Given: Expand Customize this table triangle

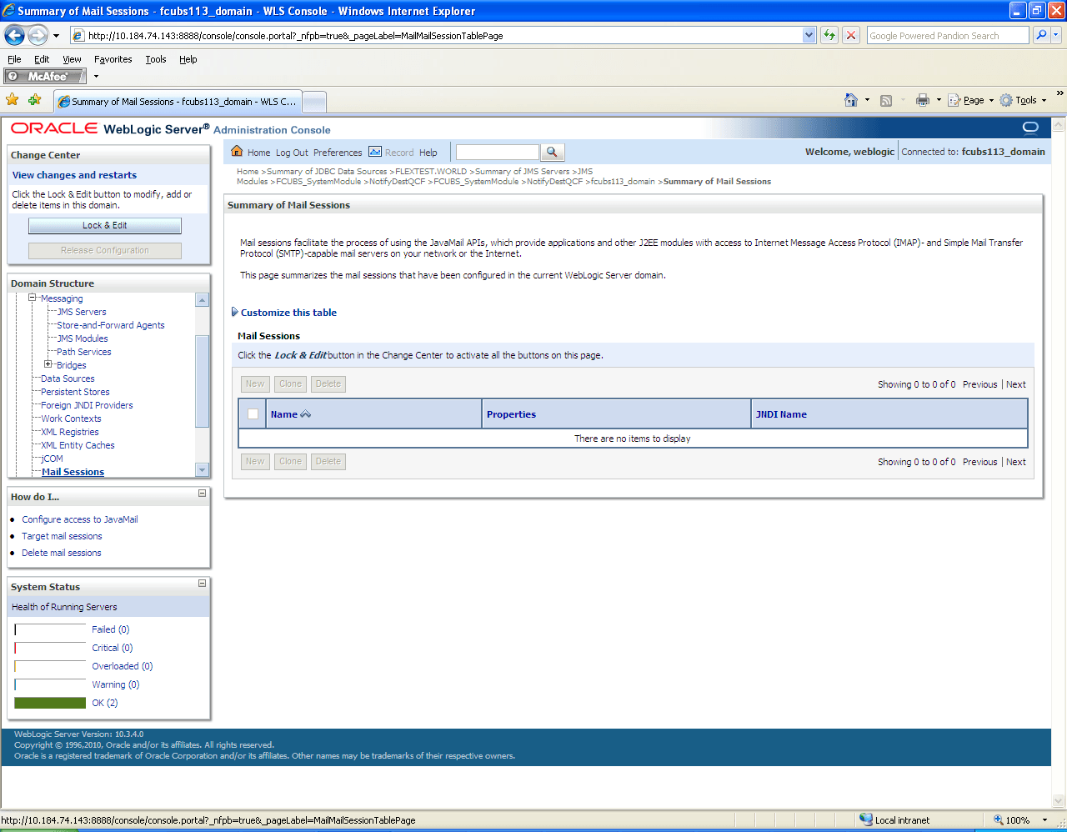Looking at the screenshot, I should (235, 313).
